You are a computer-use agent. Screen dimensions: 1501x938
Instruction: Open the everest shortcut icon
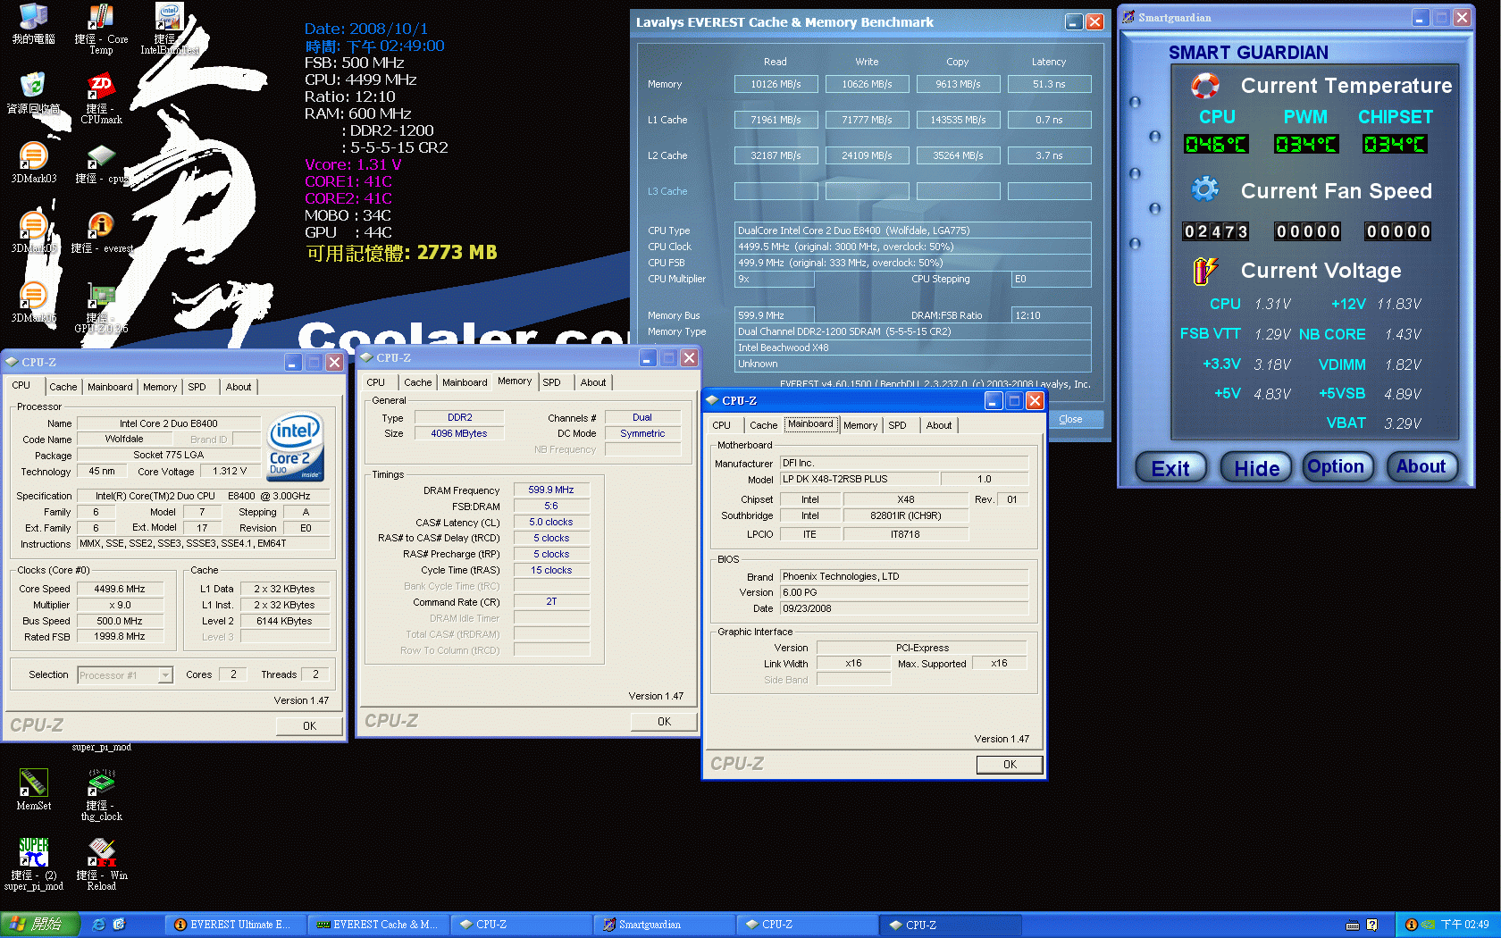[x=101, y=232]
